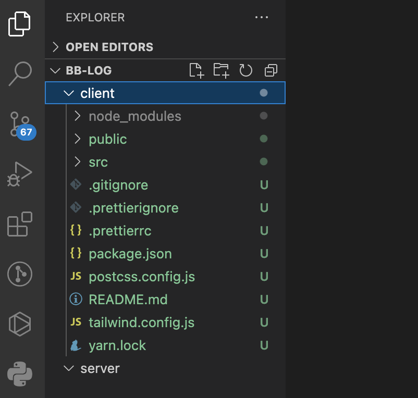This screenshot has width=418, height=398.
Task: Select the yarn.lock file
Action: 117,345
